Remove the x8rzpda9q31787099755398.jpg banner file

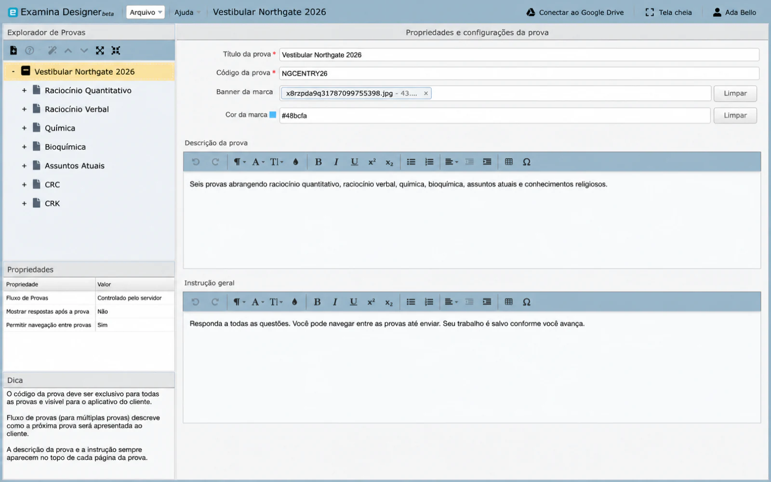tap(426, 94)
